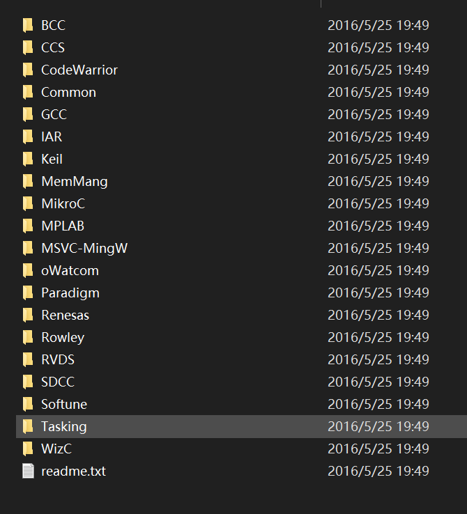Select the MemMang folder icon
The height and width of the screenshot is (514, 467).
(28, 181)
